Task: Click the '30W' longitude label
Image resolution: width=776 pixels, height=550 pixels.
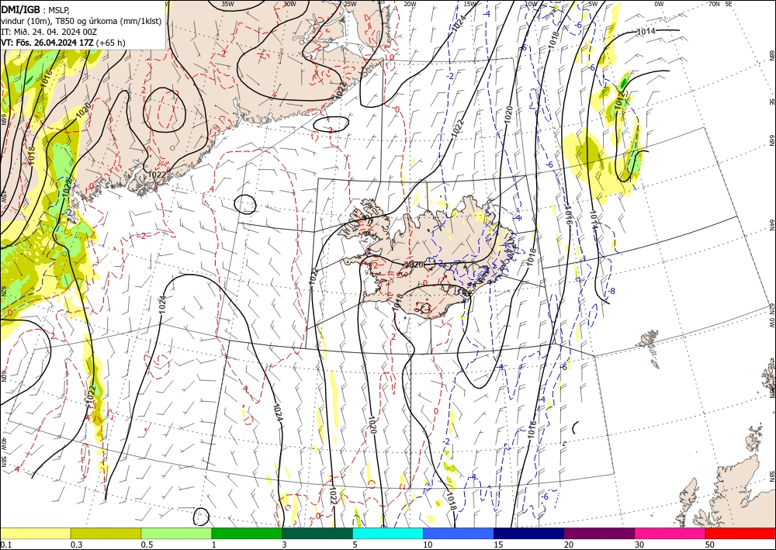Action: pos(289,4)
